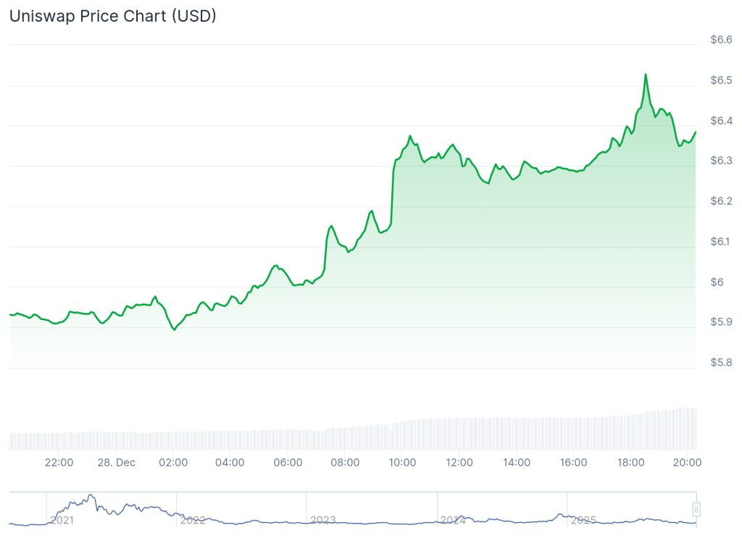Click the 10:00 time axis label

[402, 462]
